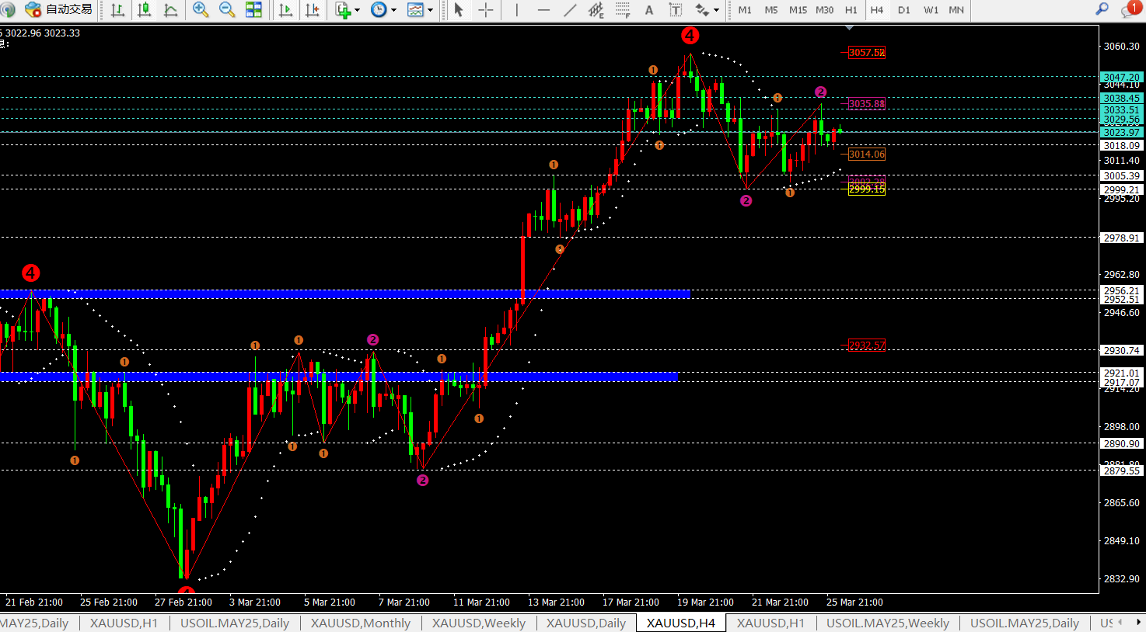Switch chart to bar chart mode
The height and width of the screenshot is (632, 1146).
point(117,10)
